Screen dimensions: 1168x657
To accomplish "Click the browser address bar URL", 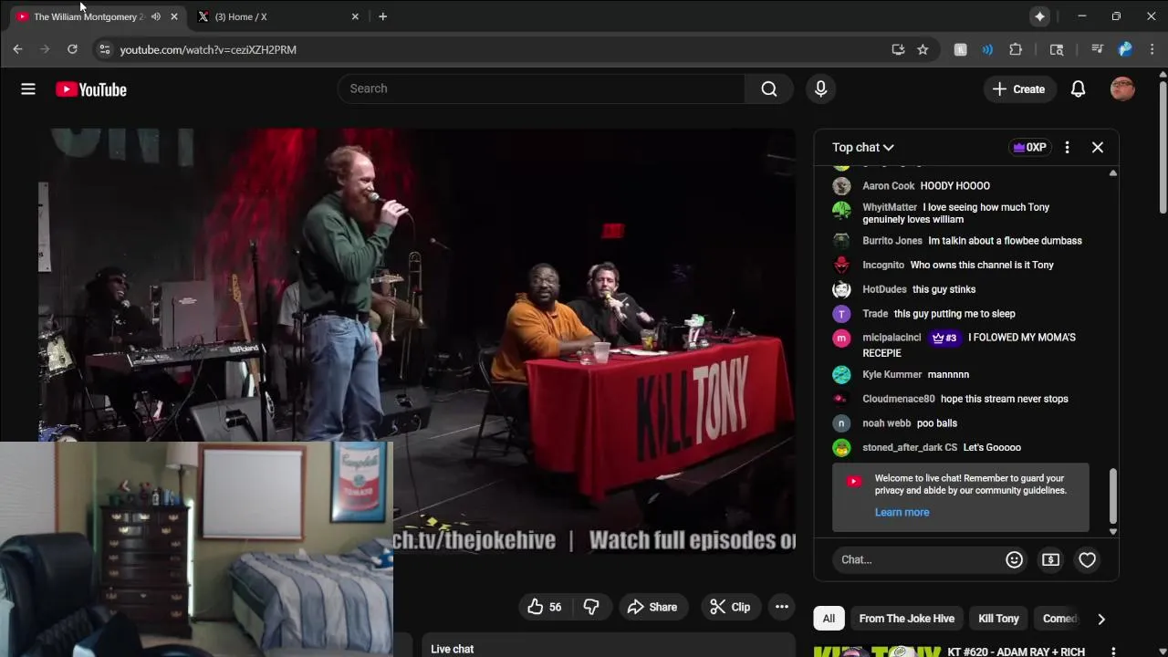I will pyautogui.click(x=208, y=49).
